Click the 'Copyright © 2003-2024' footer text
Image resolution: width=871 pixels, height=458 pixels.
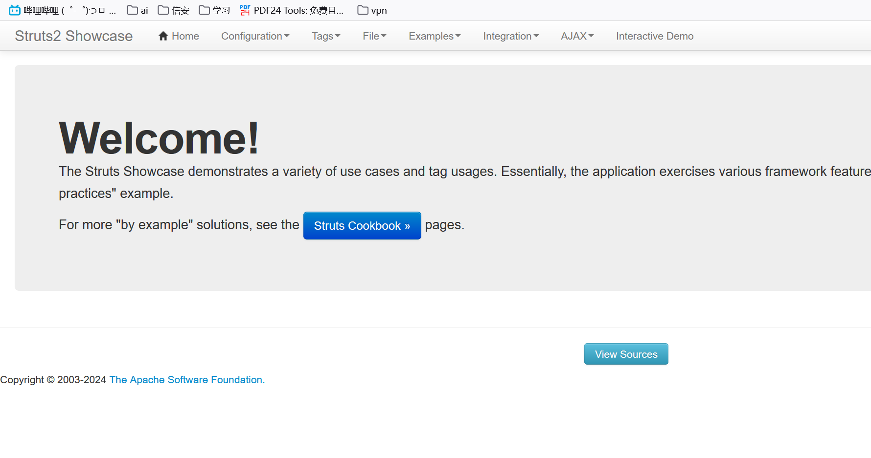[x=53, y=380]
